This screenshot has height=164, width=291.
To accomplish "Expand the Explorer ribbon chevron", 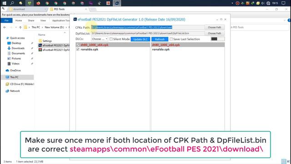I will click(285, 20).
